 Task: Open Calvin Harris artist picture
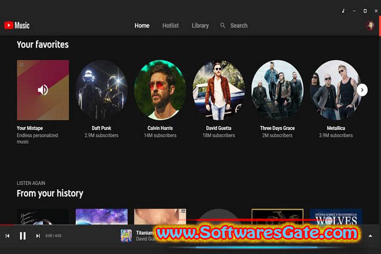[x=160, y=90]
